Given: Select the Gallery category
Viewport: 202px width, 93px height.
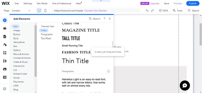Looking at the screenshot, I should click(17, 50).
